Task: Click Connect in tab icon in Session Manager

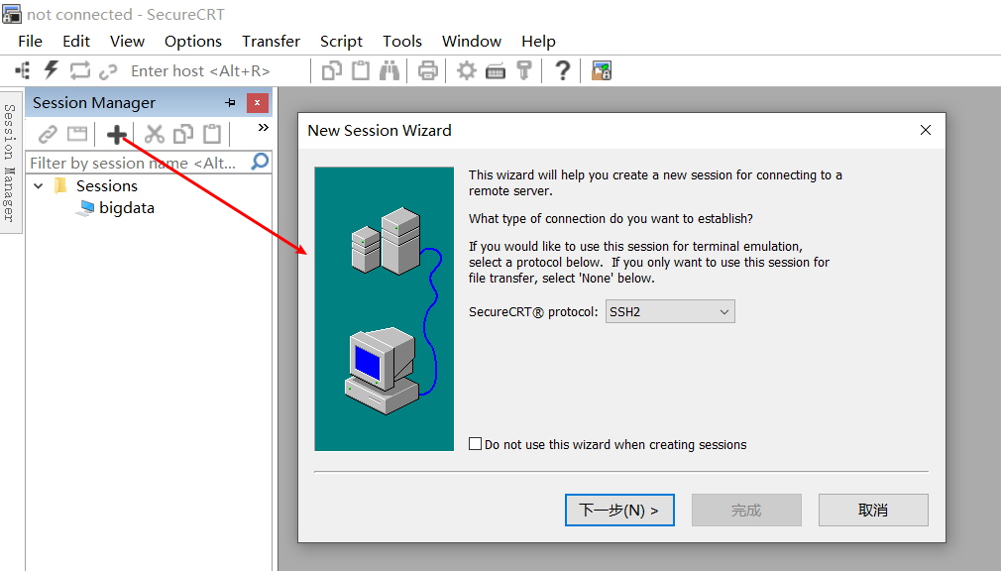Action: (77, 134)
